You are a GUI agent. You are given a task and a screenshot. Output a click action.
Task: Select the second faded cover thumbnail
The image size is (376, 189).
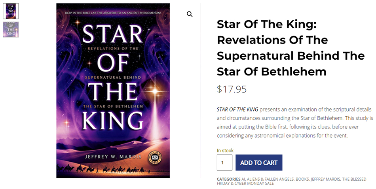[11, 29]
